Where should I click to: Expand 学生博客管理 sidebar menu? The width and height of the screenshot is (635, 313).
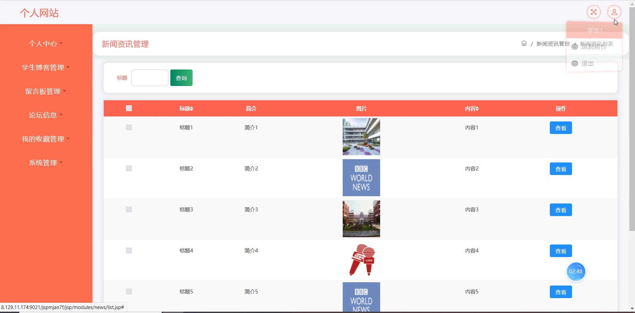click(46, 67)
